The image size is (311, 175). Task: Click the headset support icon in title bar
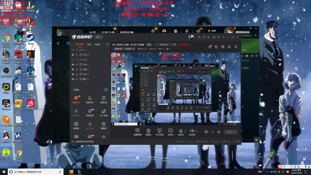coord(199,37)
